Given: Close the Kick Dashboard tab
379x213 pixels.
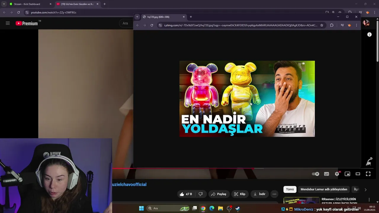Looking at the screenshot, I should [x=50, y=4].
